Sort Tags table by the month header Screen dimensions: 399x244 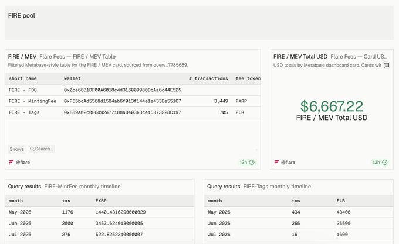(215, 201)
